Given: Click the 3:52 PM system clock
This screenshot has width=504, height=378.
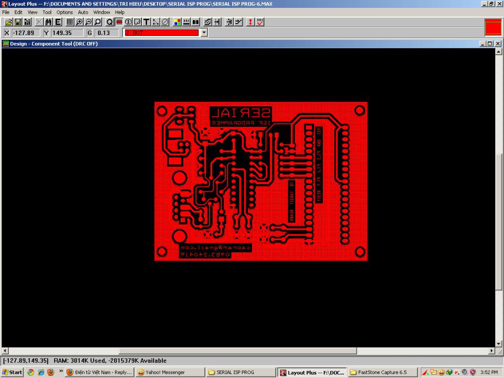Looking at the screenshot, I should [x=489, y=372].
